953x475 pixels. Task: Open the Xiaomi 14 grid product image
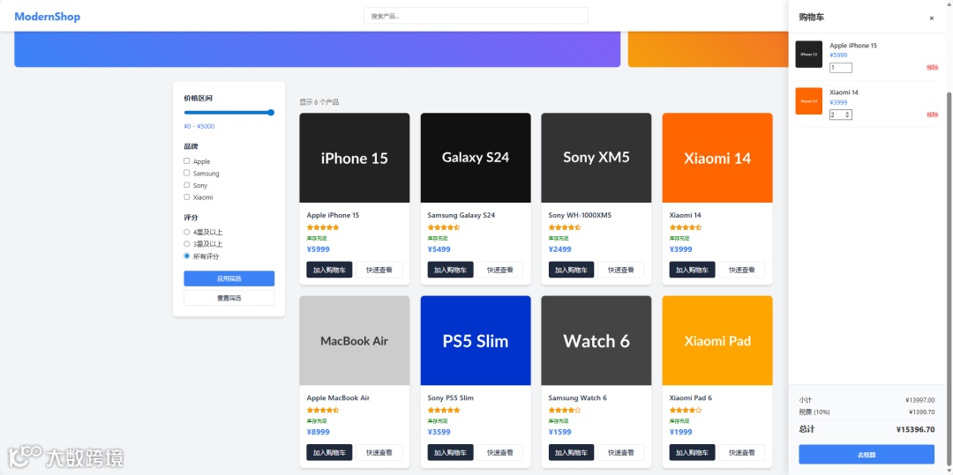coord(717,158)
